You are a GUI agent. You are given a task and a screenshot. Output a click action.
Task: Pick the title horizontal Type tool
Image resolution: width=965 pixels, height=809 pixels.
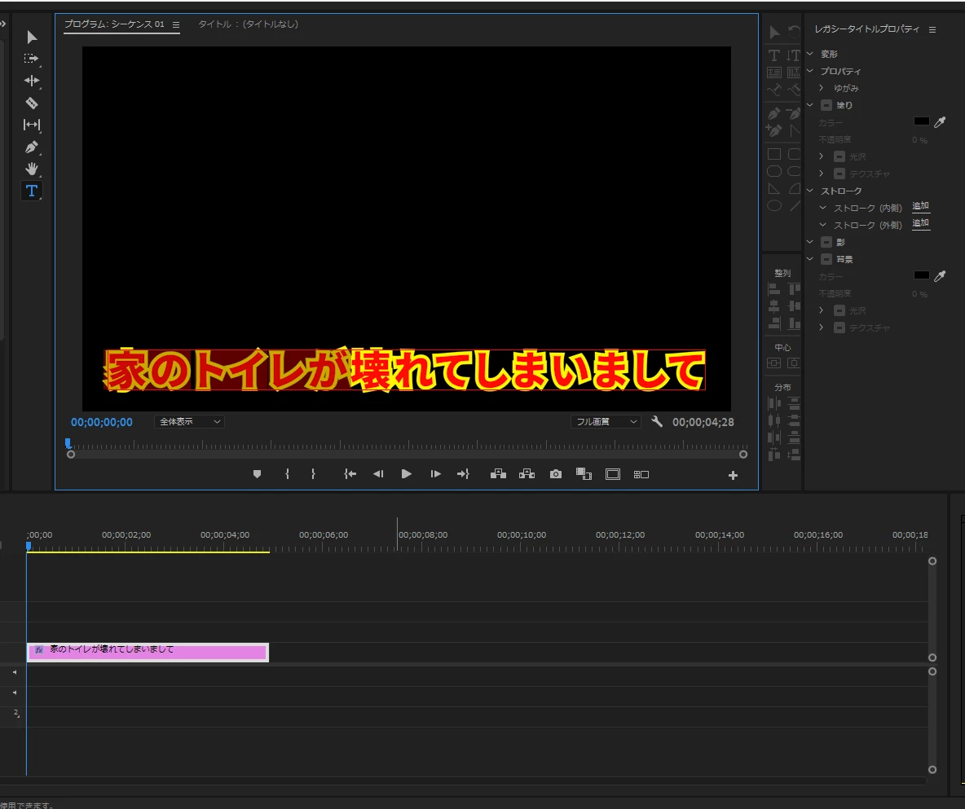tap(774, 55)
